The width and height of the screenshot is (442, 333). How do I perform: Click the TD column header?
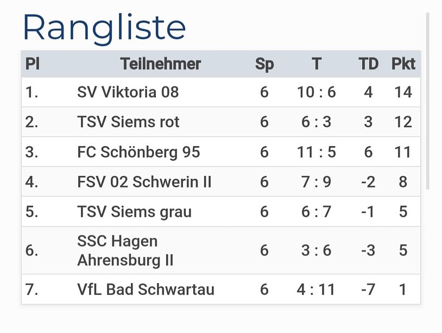coord(368,64)
